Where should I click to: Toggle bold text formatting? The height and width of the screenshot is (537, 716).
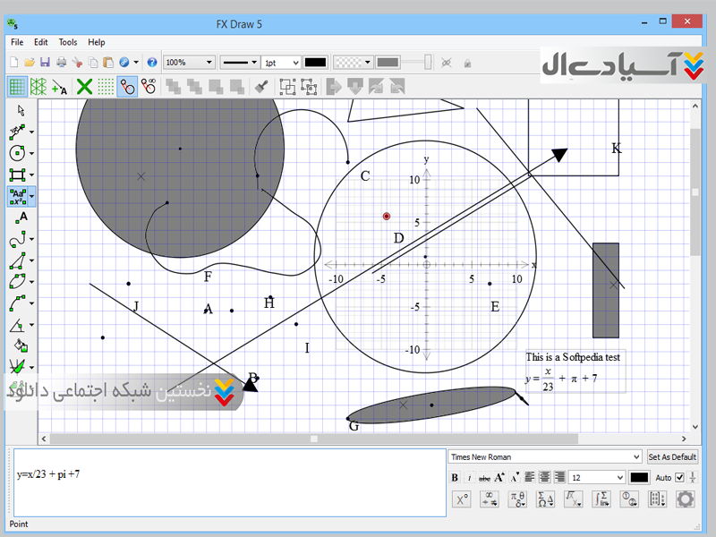(x=455, y=478)
